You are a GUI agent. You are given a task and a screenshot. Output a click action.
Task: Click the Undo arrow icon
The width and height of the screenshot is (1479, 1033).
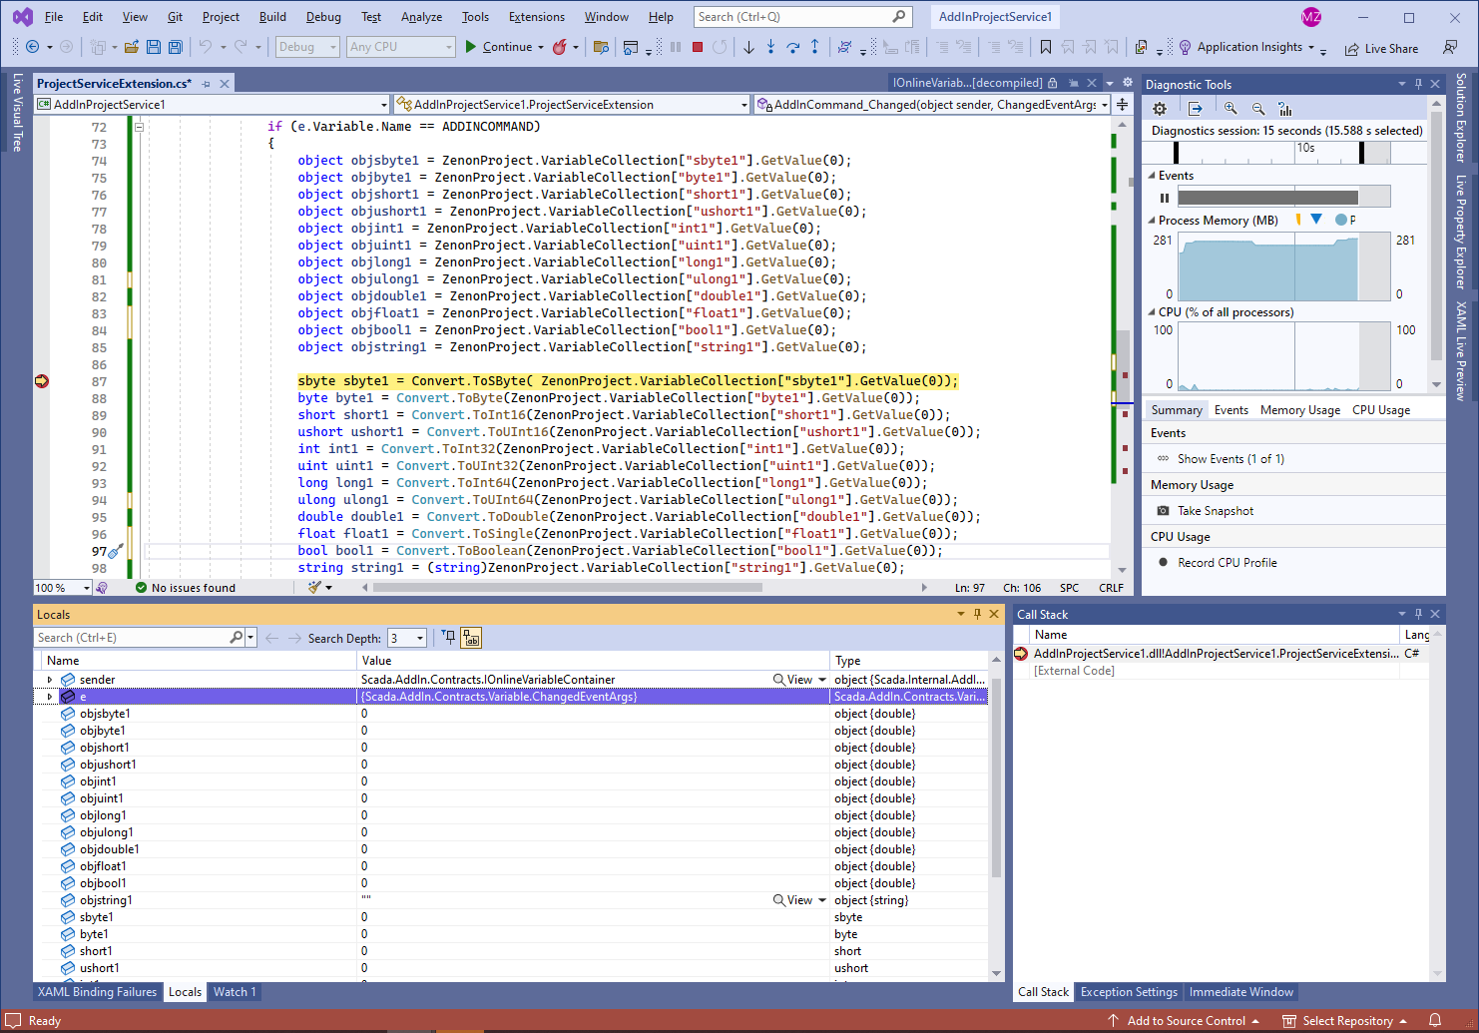205,47
